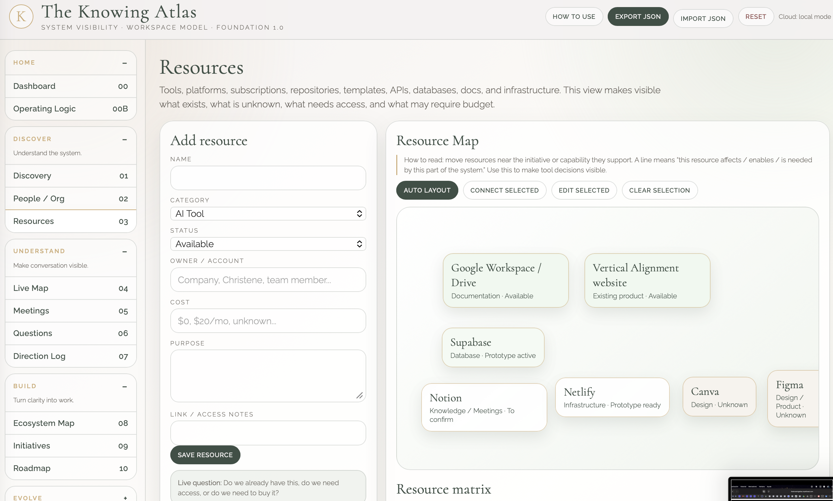Image resolution: width=833 pixels, height=501 pixels.
Task: Click the Knowing Atlas K logo
Action: pyautogui.click(x=21, y=16)
